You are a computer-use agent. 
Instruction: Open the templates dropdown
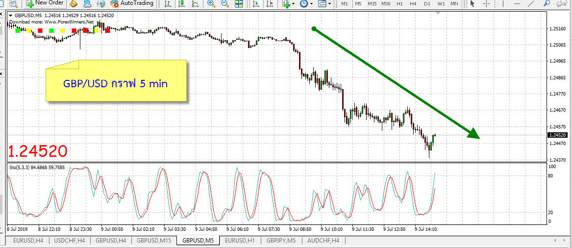(329, 4)
